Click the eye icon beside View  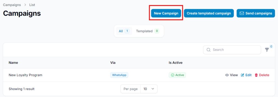[227, 75]
